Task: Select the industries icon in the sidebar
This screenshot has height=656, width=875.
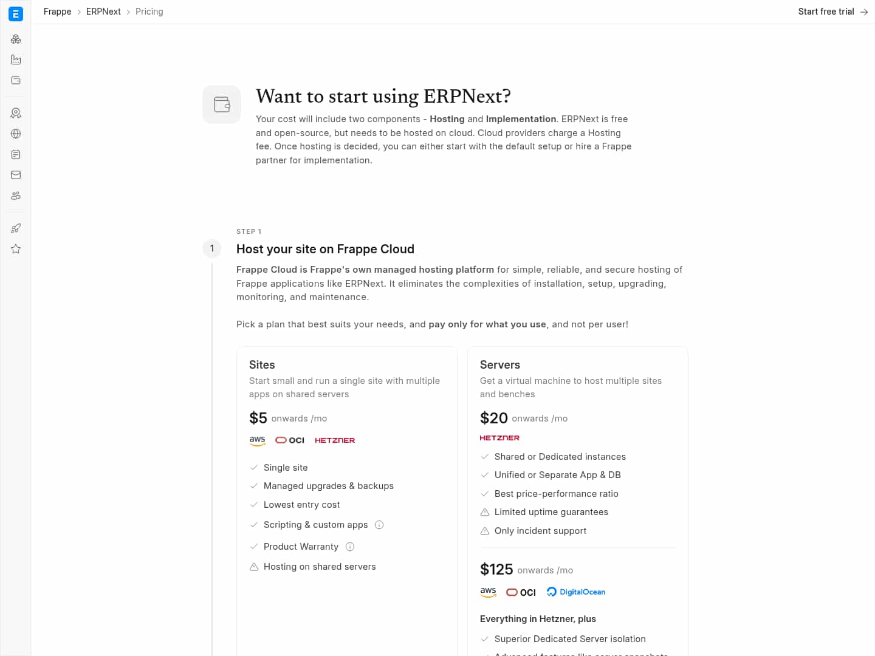Action: (15, 60)
